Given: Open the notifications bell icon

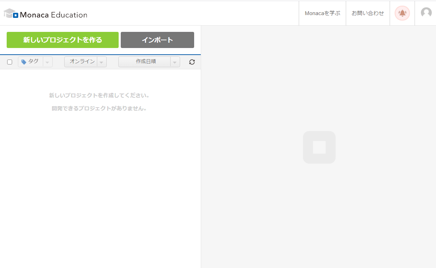Looking at the screenshot, I should [402, 13].
